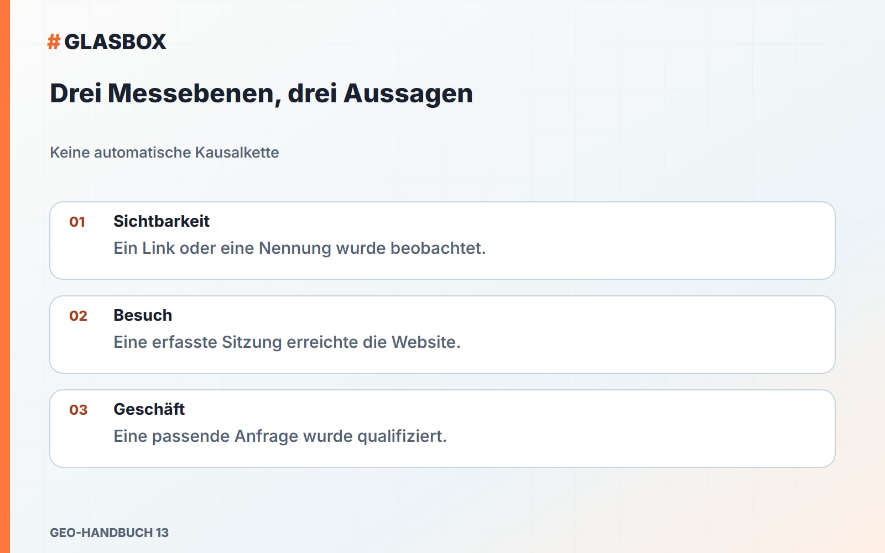Click the orange hash symbol before GLASBOX
Viewport: 885px width, 553px height.
click(x=54, y=41)
